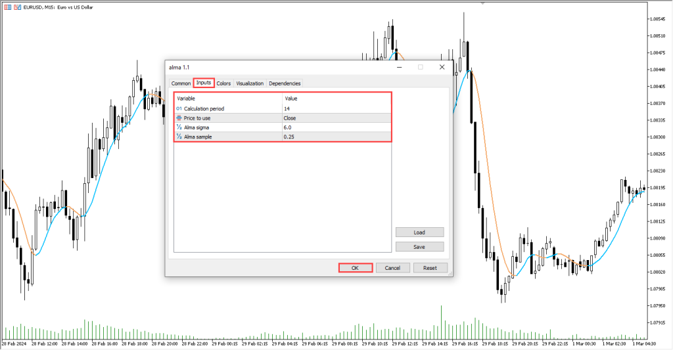Select the Alma sample variable label
This screenshot has width=673, height=350.
tap(198, 137)
